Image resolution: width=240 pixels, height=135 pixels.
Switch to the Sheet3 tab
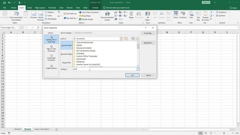(x=18, y=129)
